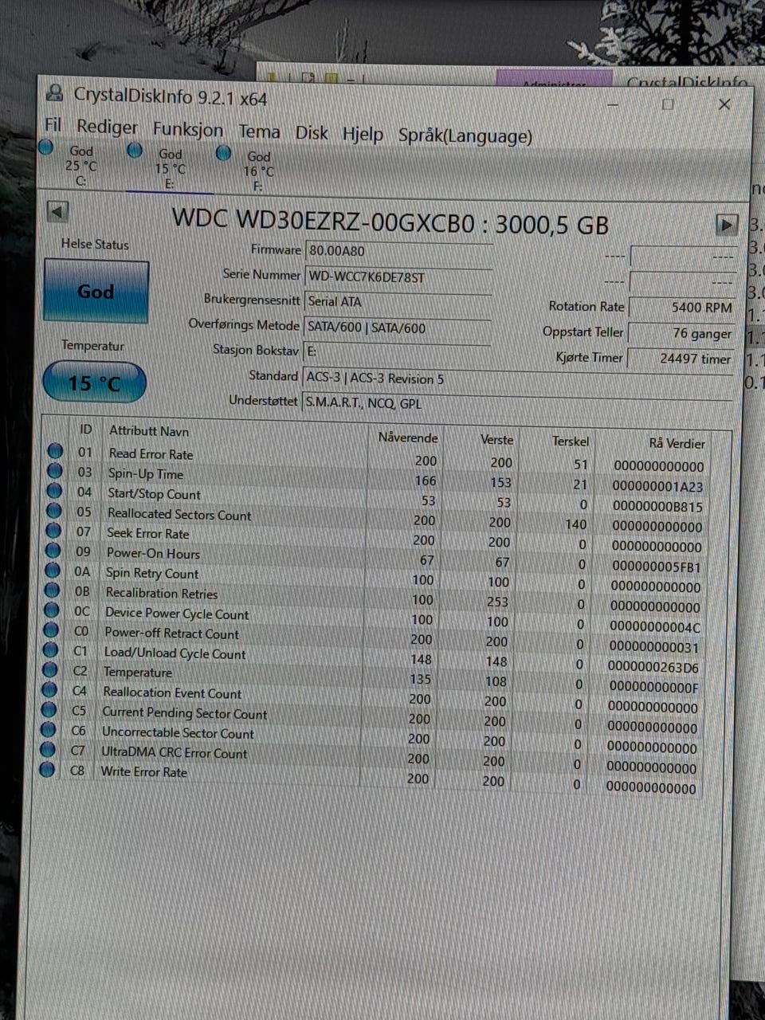The height and width of the screenshot is (1020, 765).
Task: Open the Funksjon menu
Action: point(188,129)
